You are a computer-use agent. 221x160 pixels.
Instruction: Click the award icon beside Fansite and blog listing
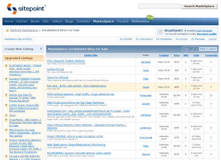coord(6,95)
